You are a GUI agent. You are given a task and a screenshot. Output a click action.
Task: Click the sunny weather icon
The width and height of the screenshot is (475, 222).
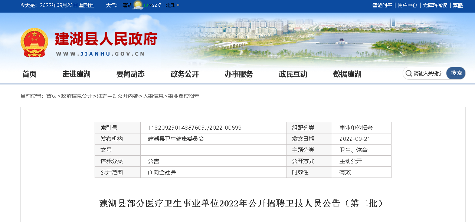138,5
